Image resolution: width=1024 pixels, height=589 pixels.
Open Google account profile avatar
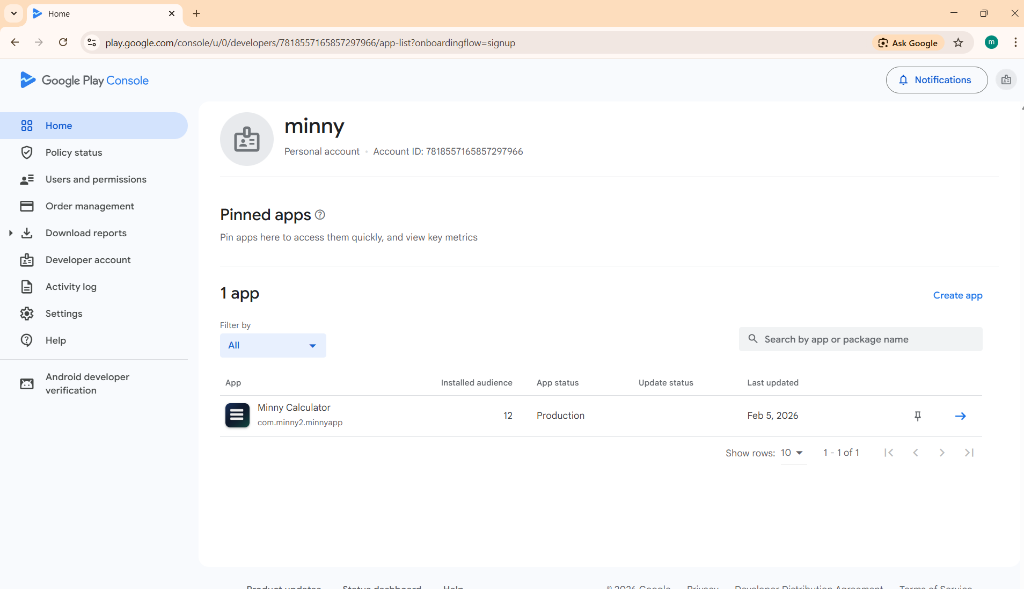[x=991, y=42]
